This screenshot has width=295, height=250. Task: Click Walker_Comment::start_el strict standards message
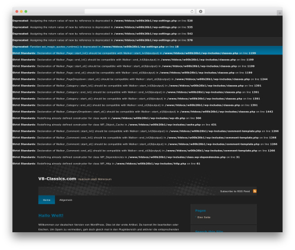(145, 144)
